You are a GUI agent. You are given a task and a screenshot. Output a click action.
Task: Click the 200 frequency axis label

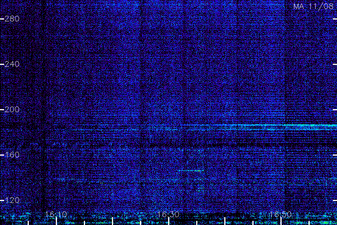click(12, 109)
